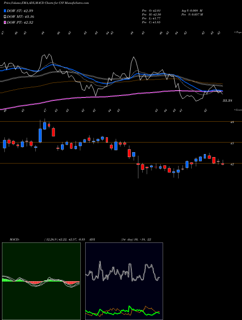Click the Pre L: 41.77 value

point(151,18)
